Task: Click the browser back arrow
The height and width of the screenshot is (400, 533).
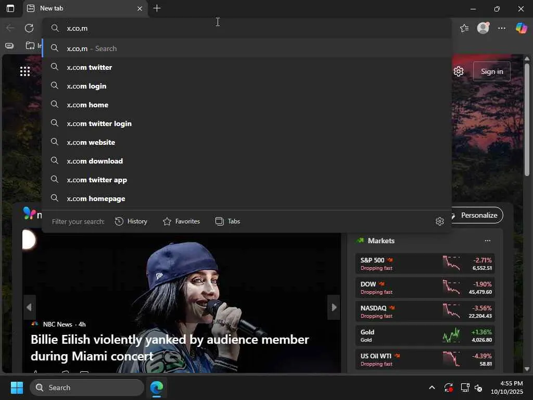Action: pos(10,28)
